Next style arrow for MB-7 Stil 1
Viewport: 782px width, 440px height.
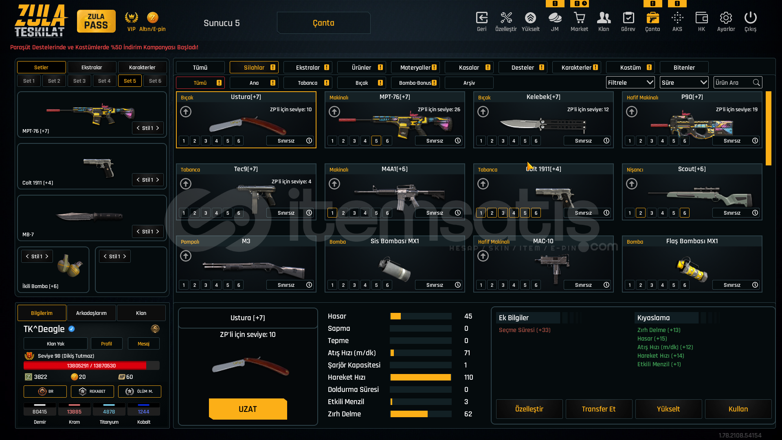(158, 231)
